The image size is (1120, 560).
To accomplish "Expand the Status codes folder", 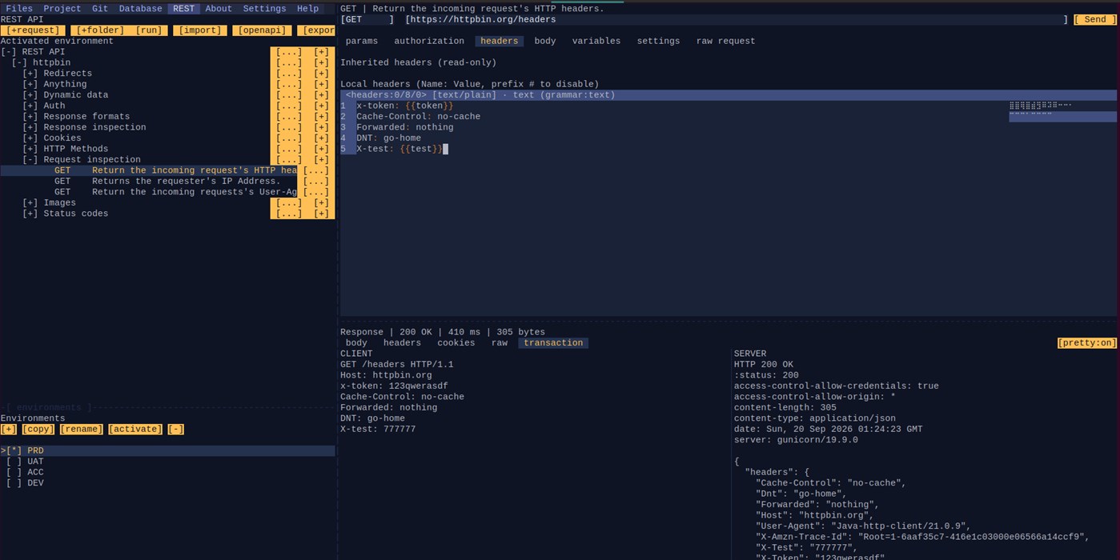I will point(30,214).
